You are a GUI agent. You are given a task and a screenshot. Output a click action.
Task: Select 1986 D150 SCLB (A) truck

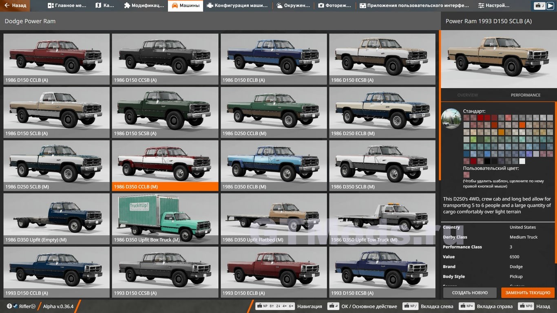coord(57,112)
